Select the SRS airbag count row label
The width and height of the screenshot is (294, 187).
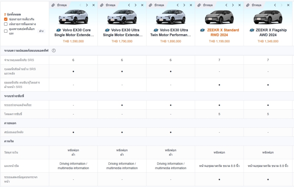point(19,60)
